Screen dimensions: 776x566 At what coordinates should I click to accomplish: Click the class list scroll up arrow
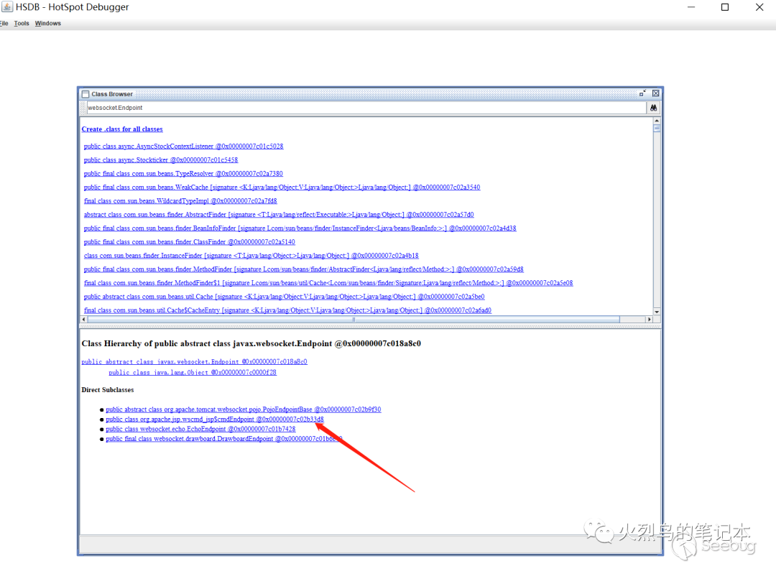tap(657, 121)
